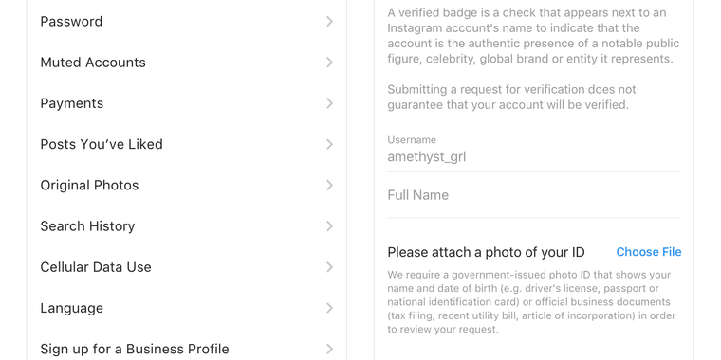Open Cellular Data Use settings
Image resolution: width=721 pixels, height=360 pixels.
pos(186,267)
